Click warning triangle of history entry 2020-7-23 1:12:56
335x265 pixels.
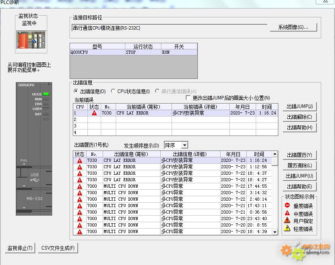pos(80,167)
